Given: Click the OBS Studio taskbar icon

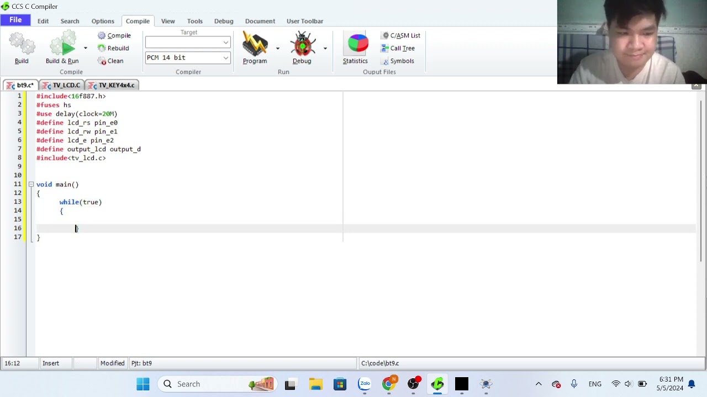Looking at the screenshot, I should (413, 384).
